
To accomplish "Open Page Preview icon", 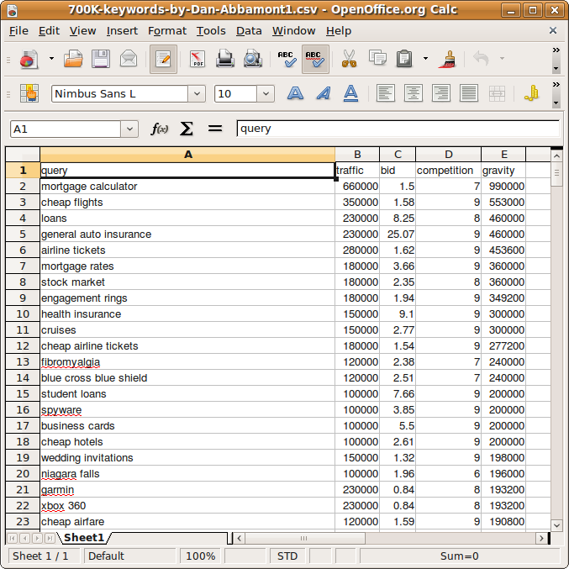I will [x=253, y=59].
